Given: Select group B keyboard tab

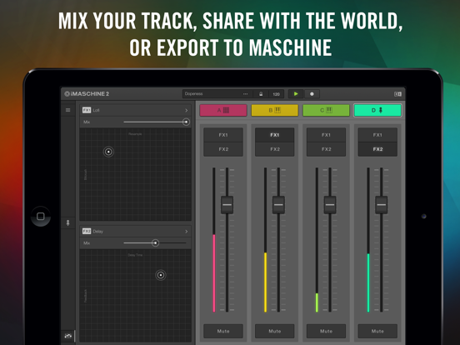Looking at the screenshot, I should point(275,110).
